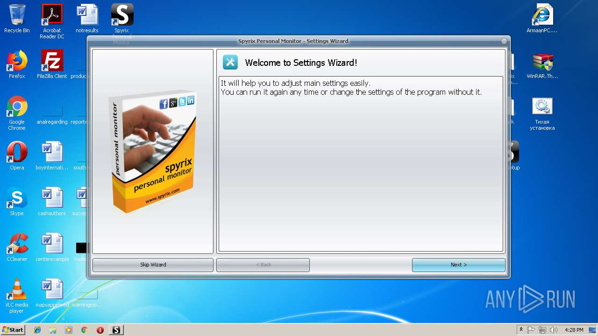This screenshot has height=336, width=598.
Task: Open the Action Center flag icon
Action: tap(531, 330)
